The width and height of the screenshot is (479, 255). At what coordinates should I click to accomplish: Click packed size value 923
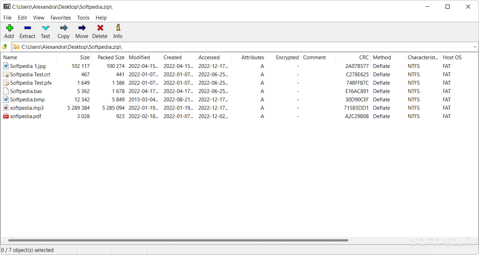(120, 116)
